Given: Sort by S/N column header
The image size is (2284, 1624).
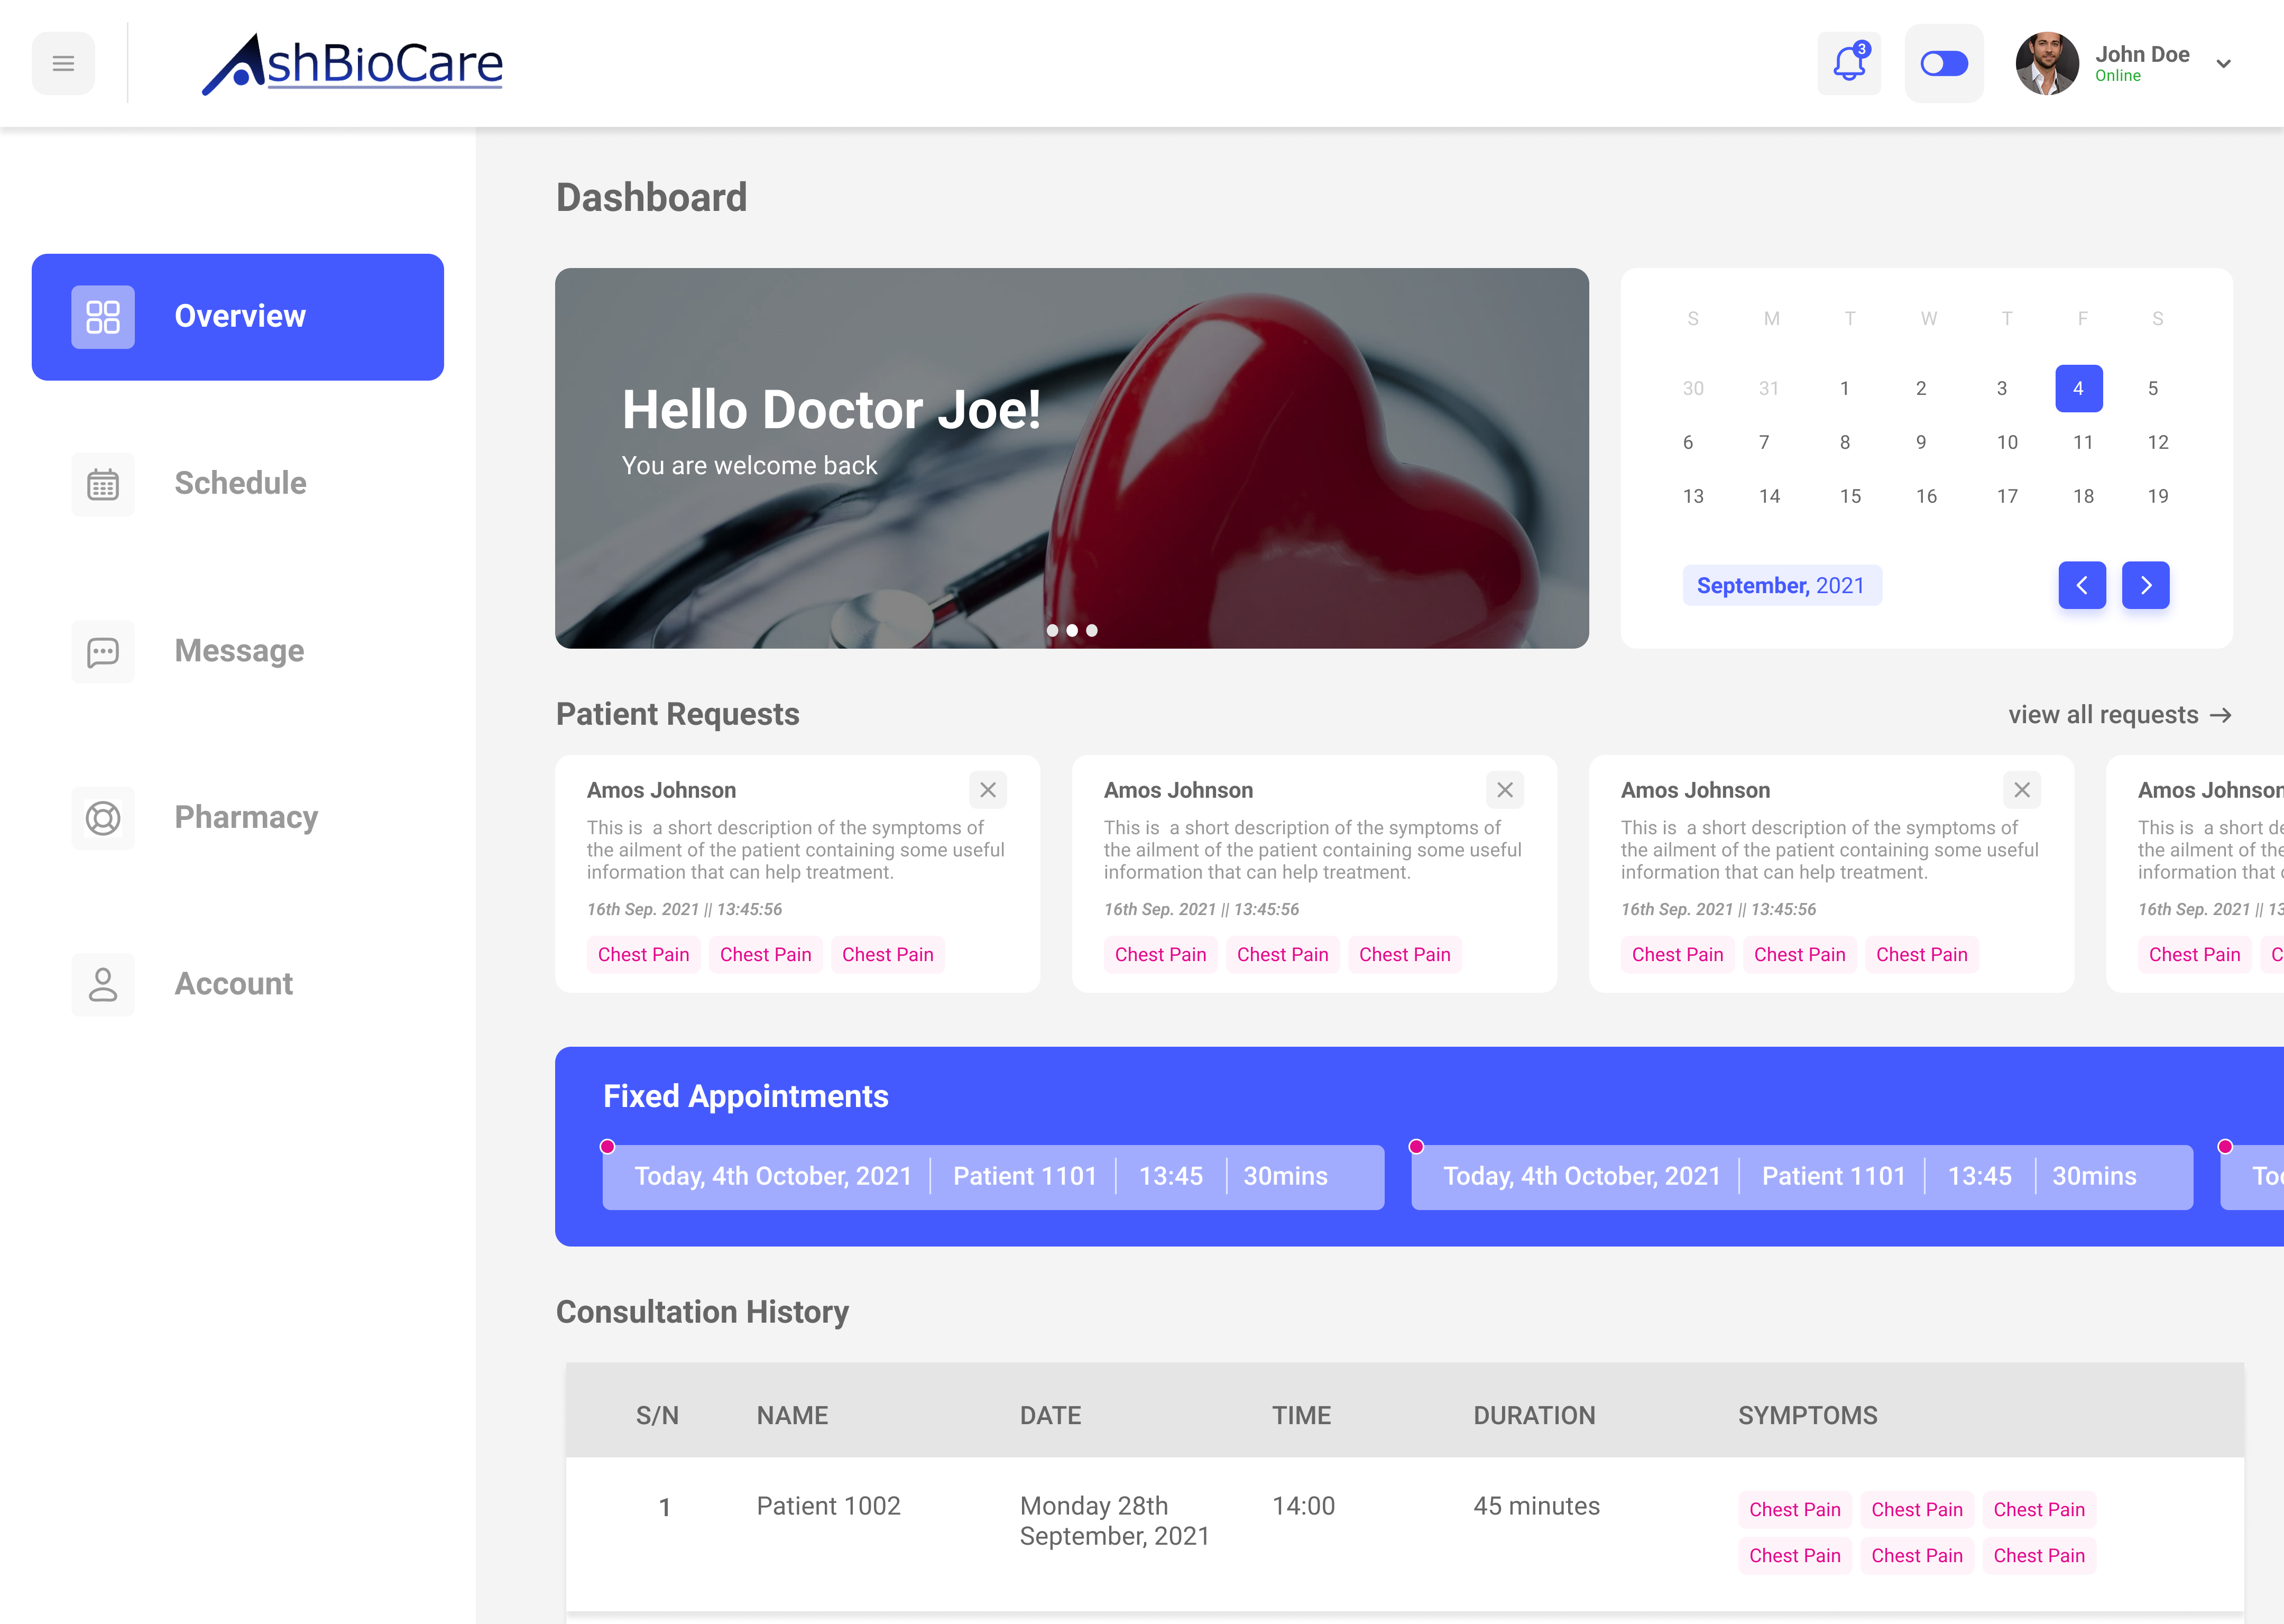Looking at the screenshot, I should [x=657, y=1416].
